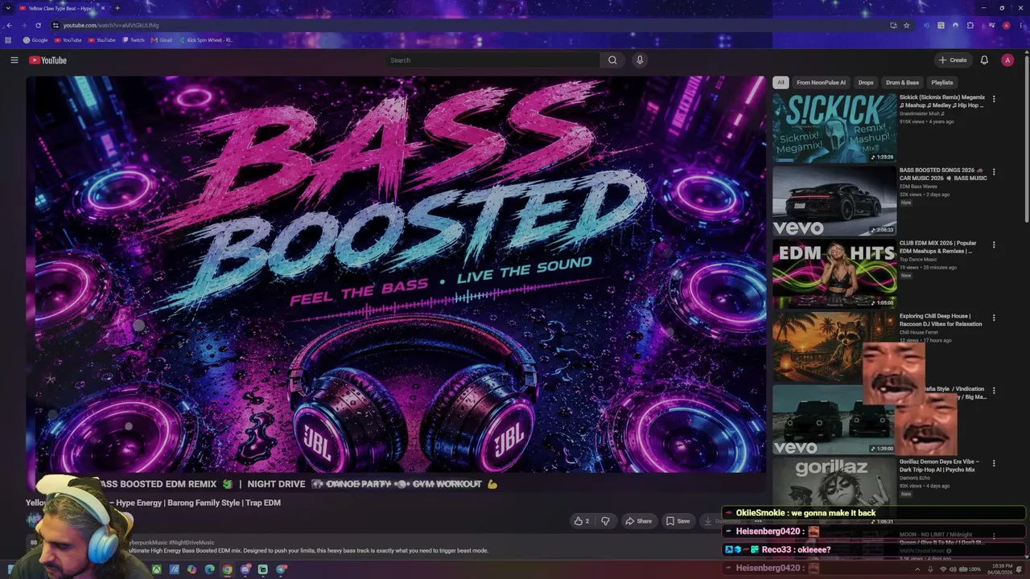Viewport: 1030px width, 579px height.
Task: Open the Bass Boosted Songs 2026 thumbnail
Action: click(834, 201)
